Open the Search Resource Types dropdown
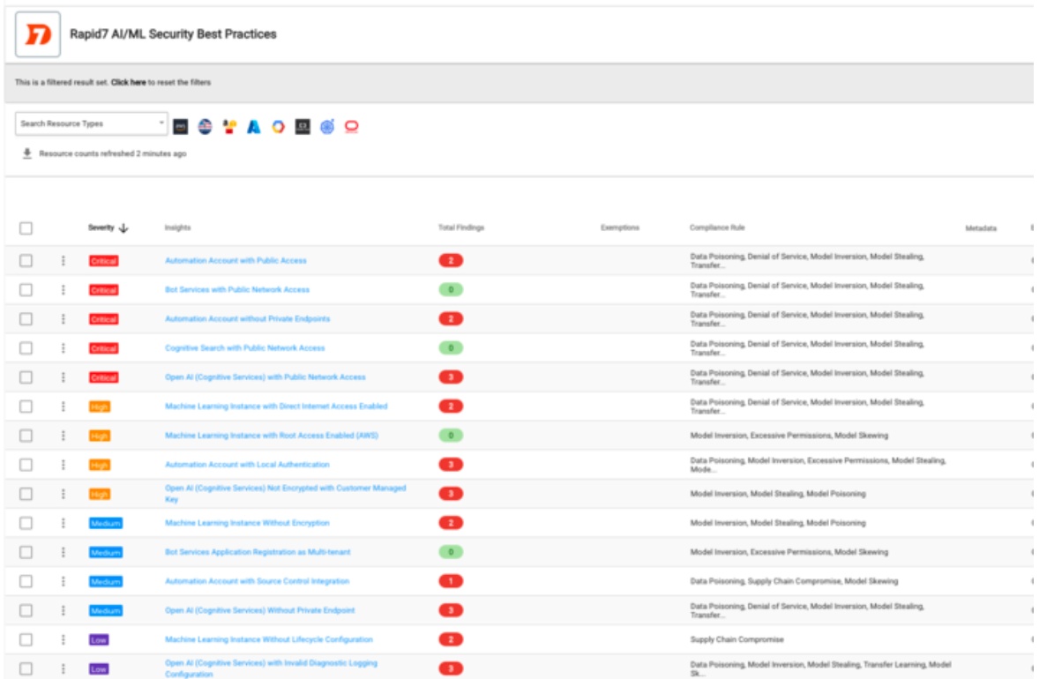The height and width of the screenshot is (679, 1039). [91, 124]
